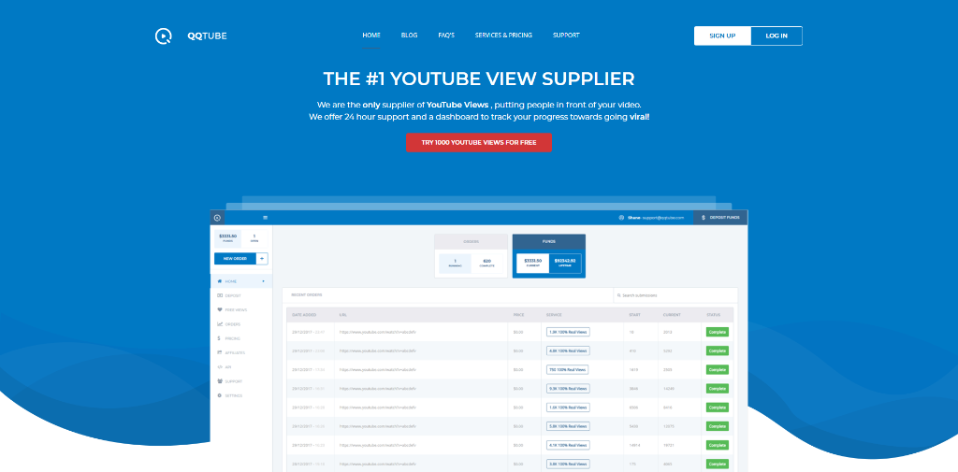Click the Sign Up button
Viewport: 958px width, 472px height.
[x=722, y=36]
